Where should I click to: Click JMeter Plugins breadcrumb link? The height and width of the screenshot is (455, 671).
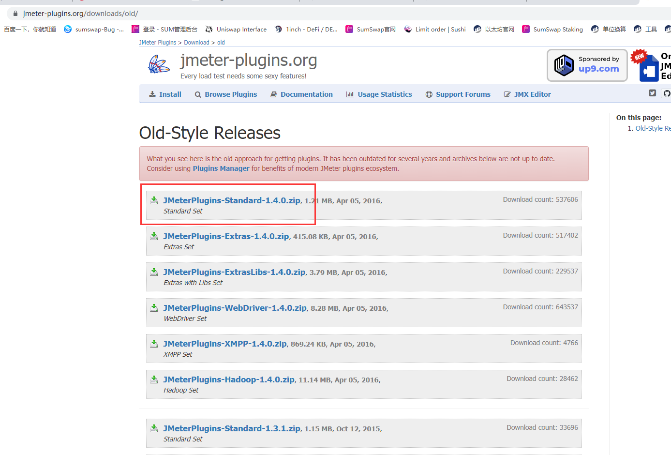click(x=158, y=43)
